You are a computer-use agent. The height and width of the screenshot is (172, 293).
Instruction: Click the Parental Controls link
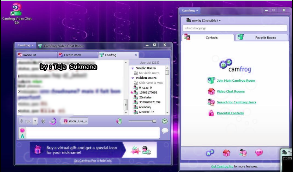coord(230,113)
